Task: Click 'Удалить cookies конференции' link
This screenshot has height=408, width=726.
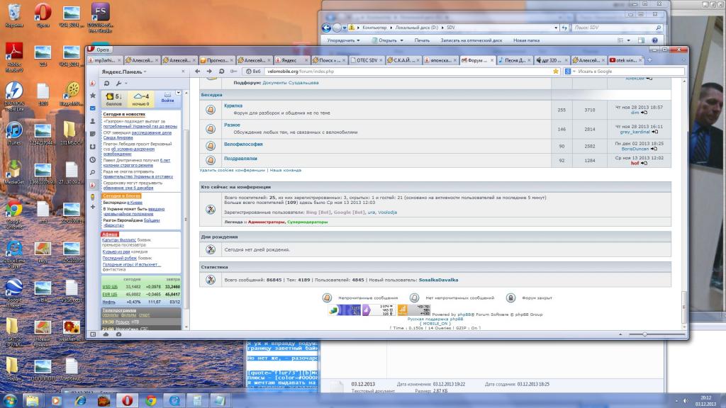Action: (x=232, y=170)
